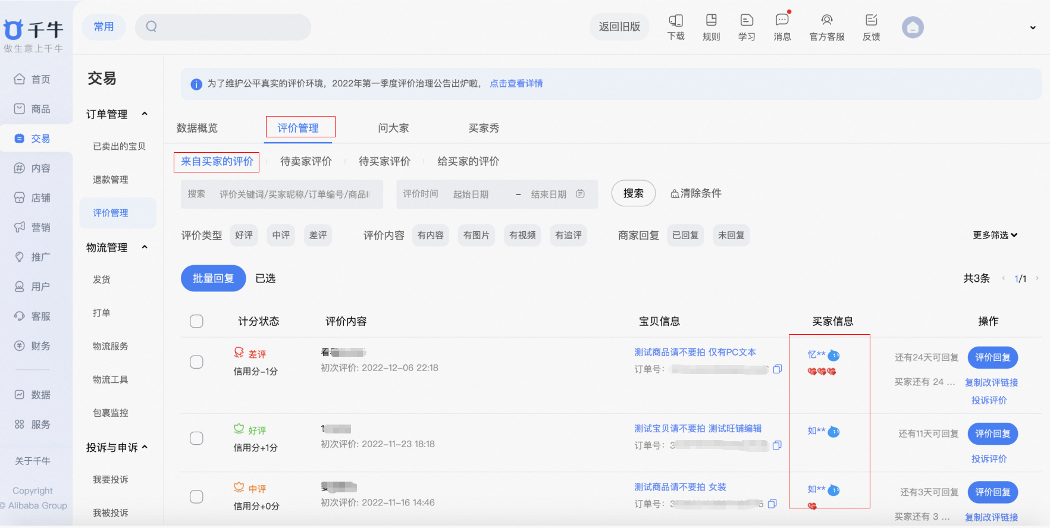The width and height of the screenshot is (1050, 528).
Task: Toggle the 好评 filter chip
Action: tap(244, 235)
